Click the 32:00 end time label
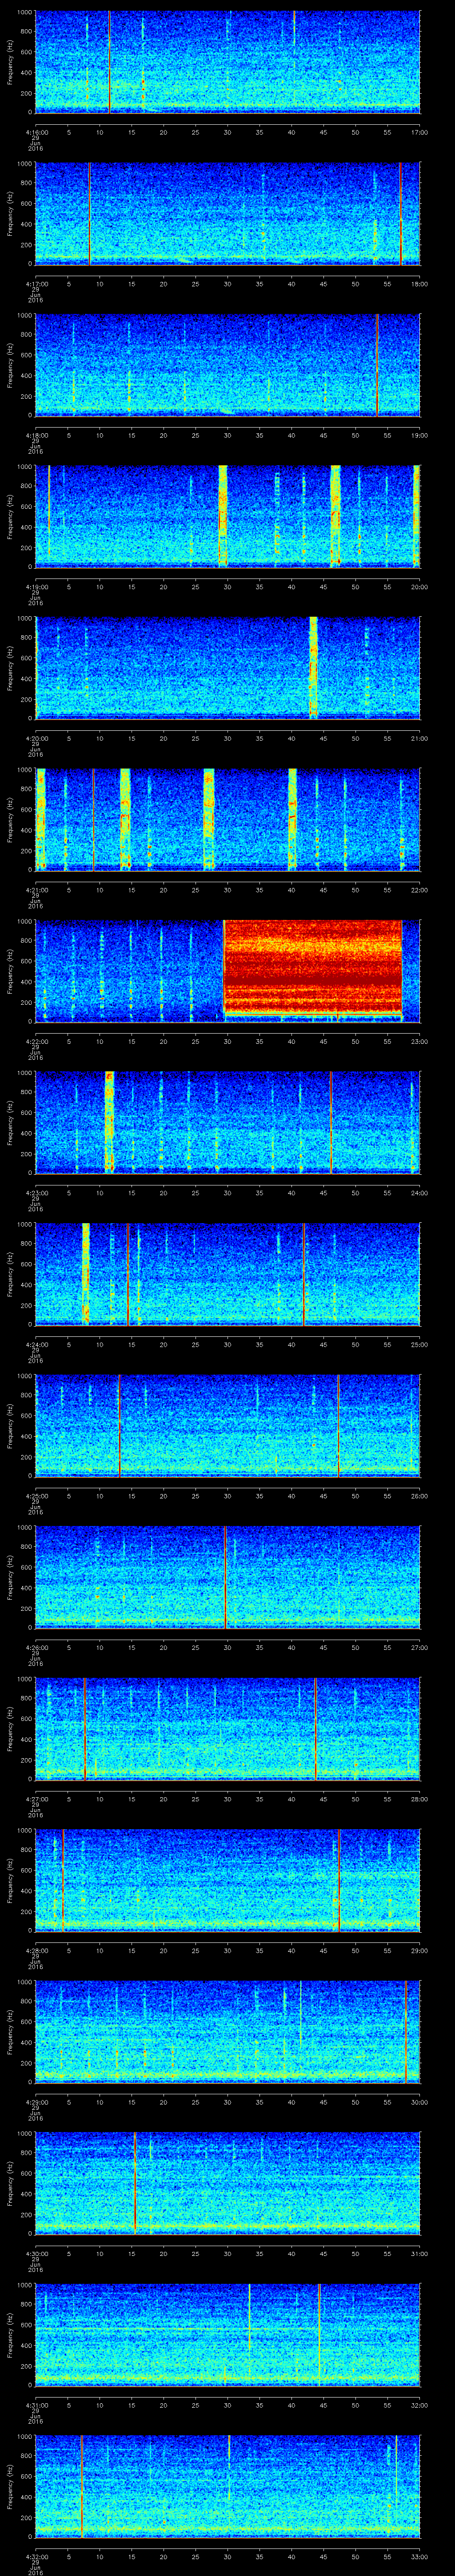The width and height of the screenshot is (455, 2576). coord(419,2405)
